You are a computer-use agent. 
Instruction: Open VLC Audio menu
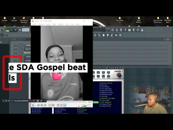48,24
